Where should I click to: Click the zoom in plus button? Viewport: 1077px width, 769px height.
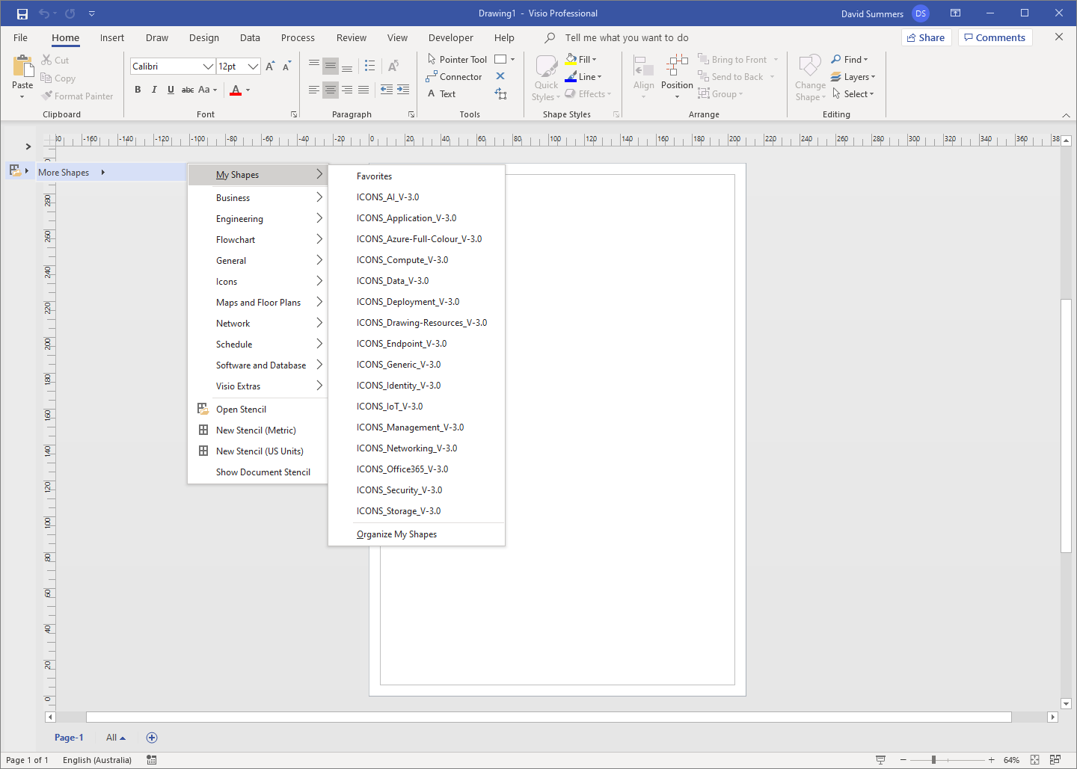tap(992, 760)
